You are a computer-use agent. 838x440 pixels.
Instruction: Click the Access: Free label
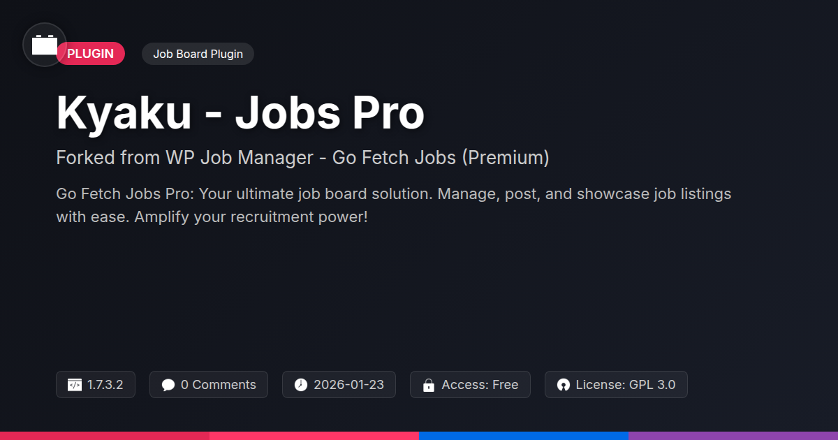click(x=480, y=385)
